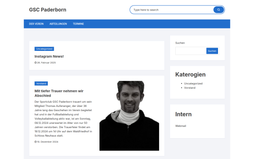The image size is (254, 159).
Task: Click the 'Suchen' label above sidebar search
Action: (x=180, y=43)
